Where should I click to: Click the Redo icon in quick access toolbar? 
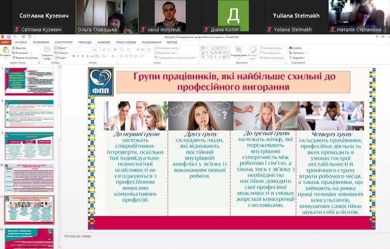coord(23,37)
